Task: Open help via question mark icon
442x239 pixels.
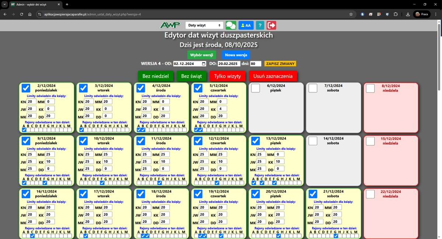Action: click(x=260, y=25)
